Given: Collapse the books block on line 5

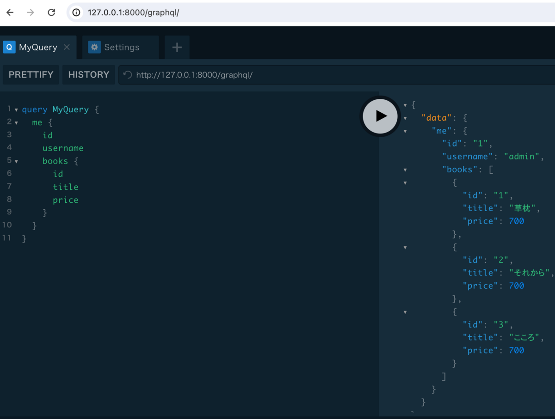Looking at the screenshot, I should click(x=17, y=162).
